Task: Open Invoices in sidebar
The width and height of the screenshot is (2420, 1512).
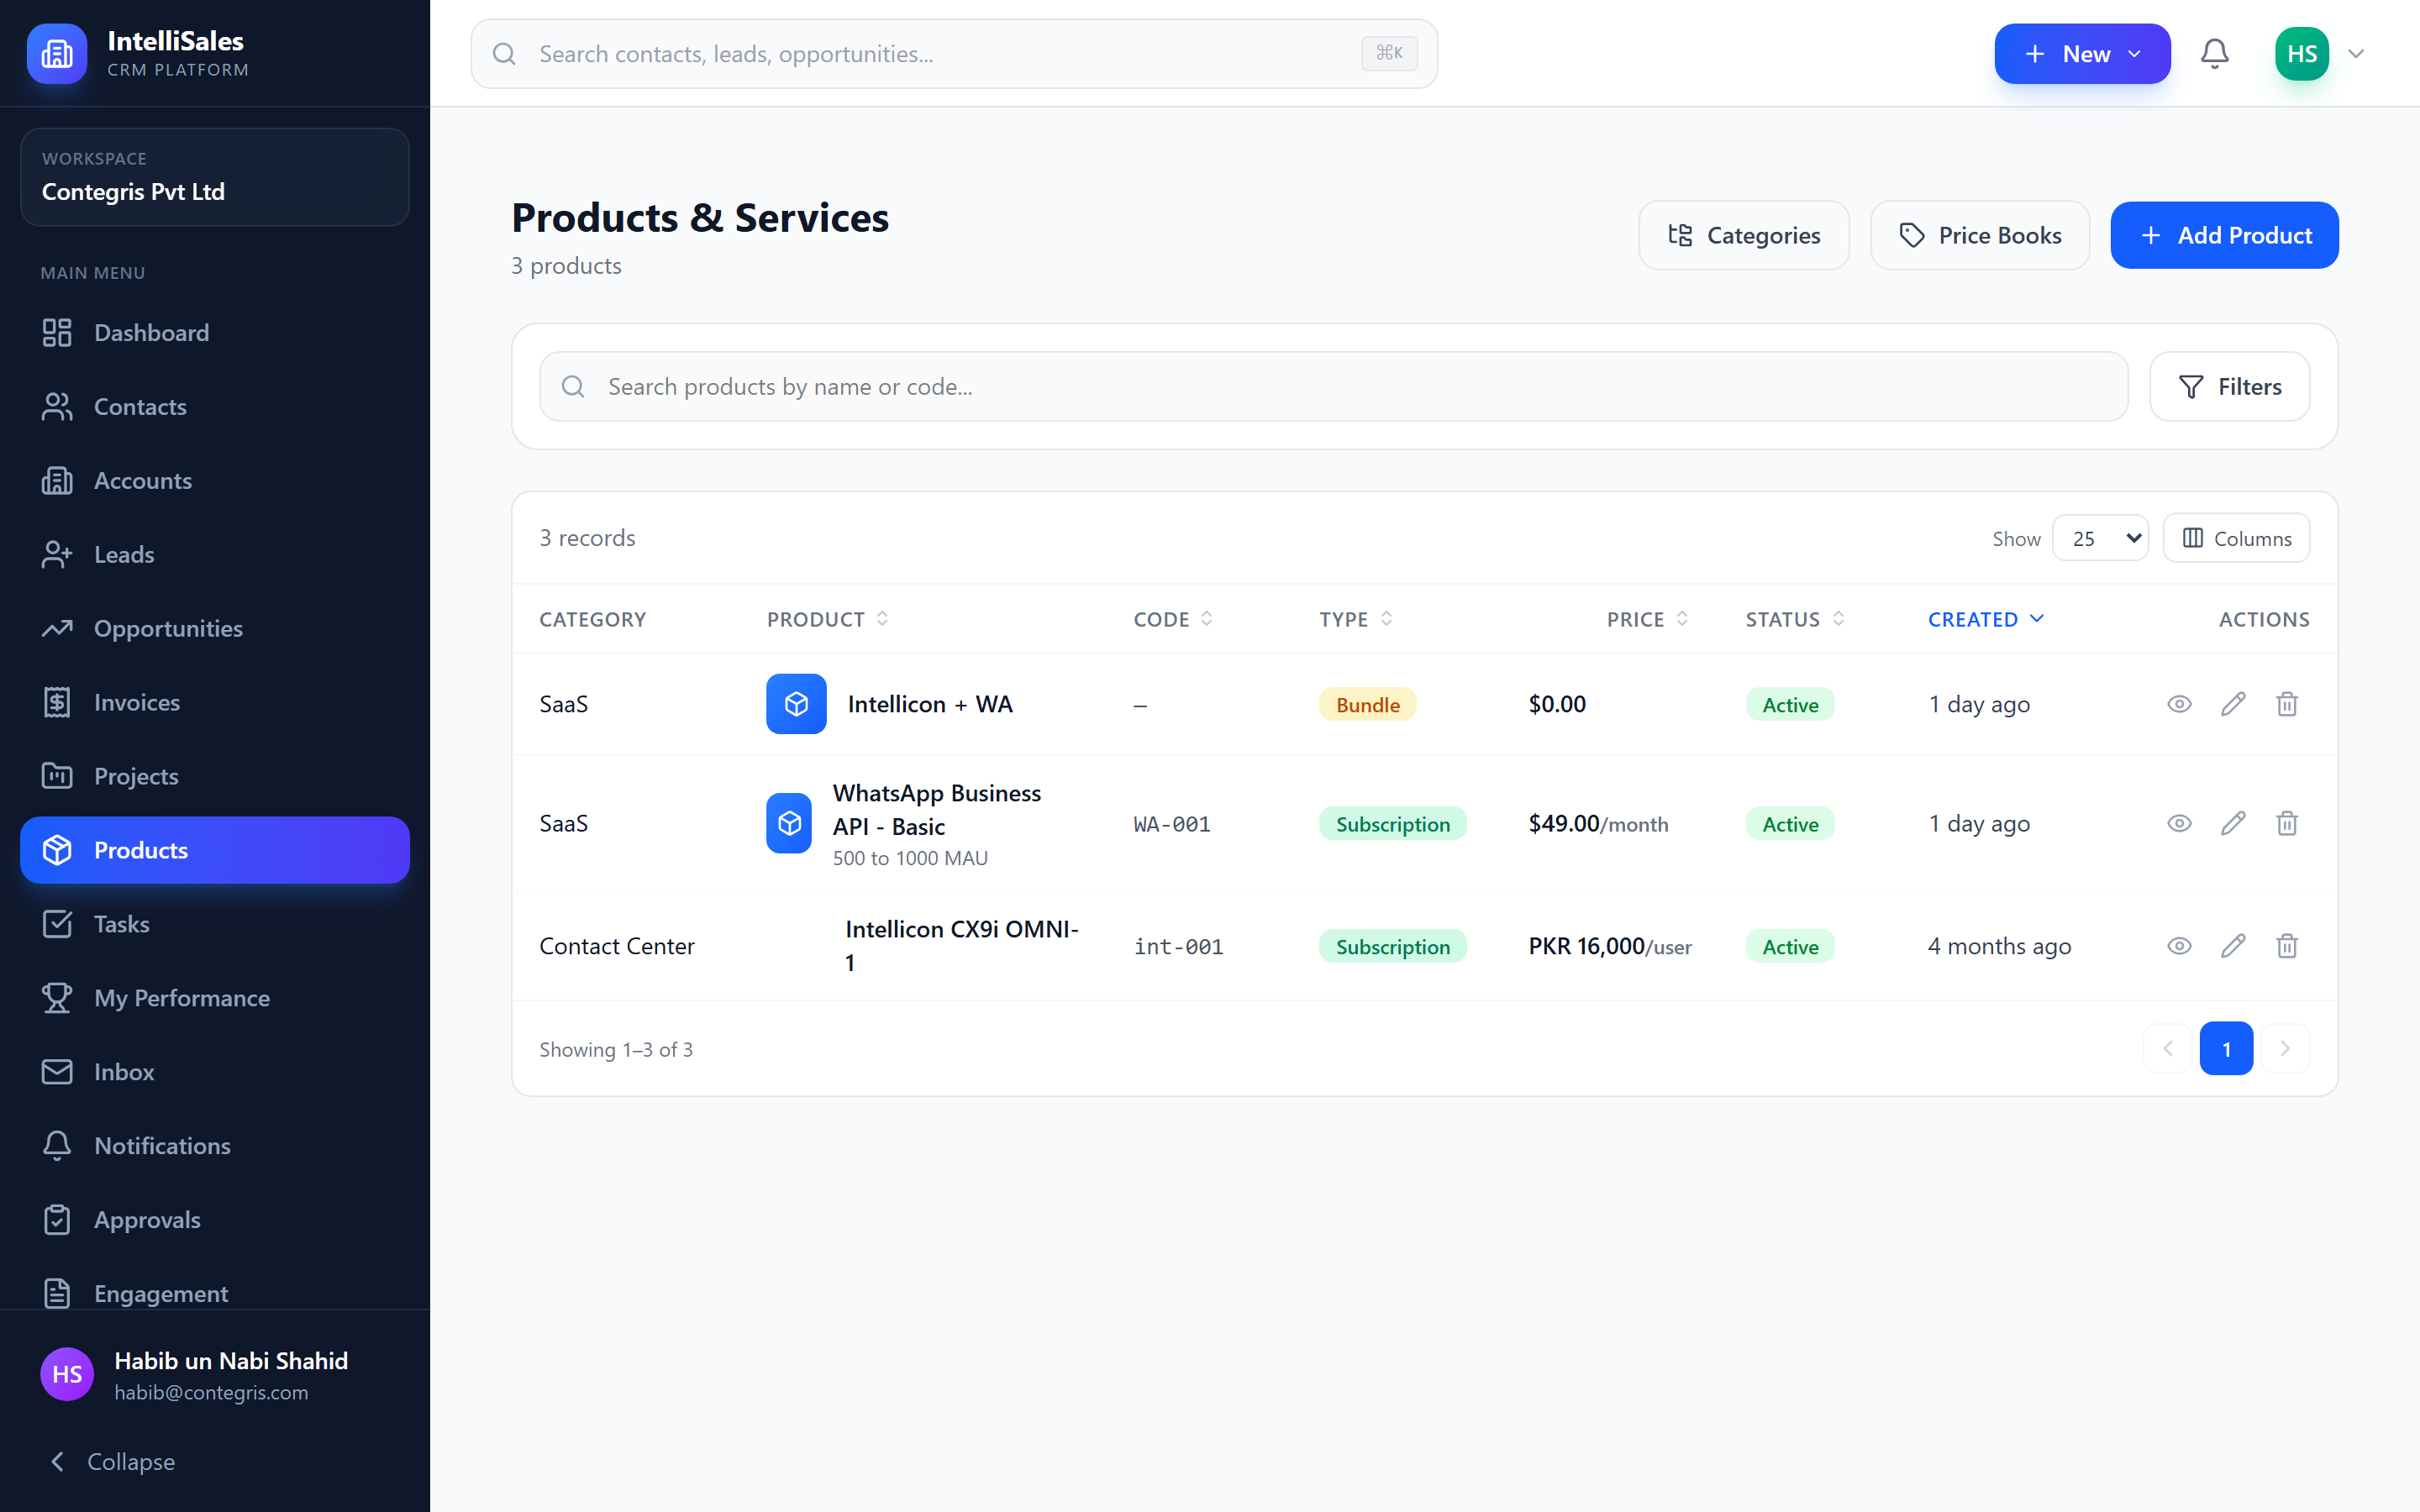Action: (x=215, y=703)
